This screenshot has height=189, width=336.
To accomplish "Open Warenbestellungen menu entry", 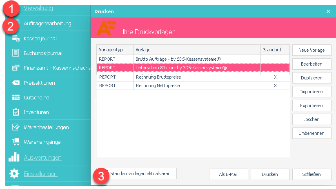I will point(46,127).
